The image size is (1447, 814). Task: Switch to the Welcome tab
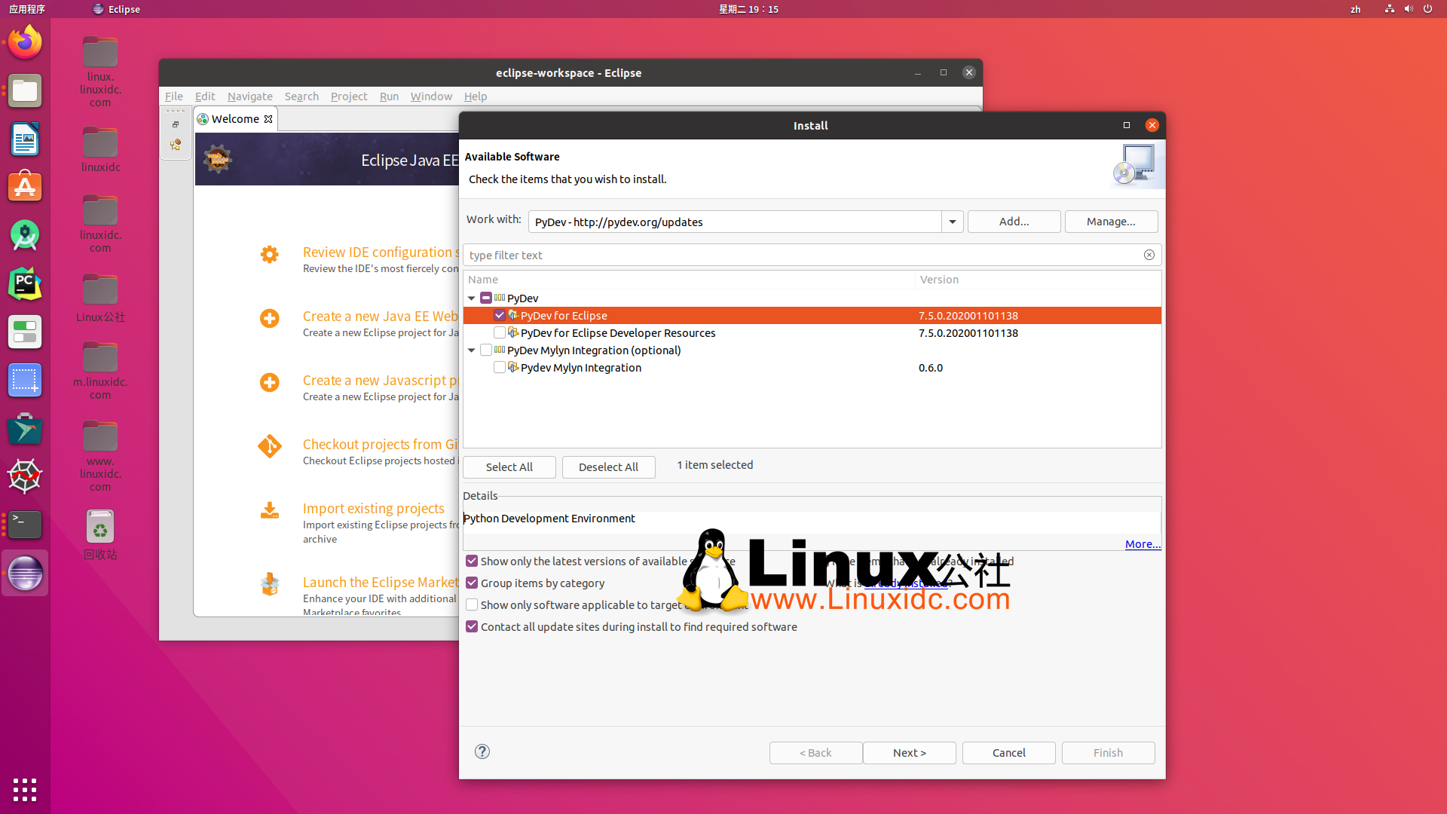pyautogui.click(x=234, y=118)
